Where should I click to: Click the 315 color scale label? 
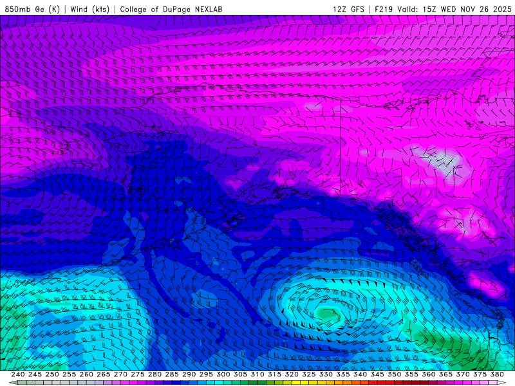tap(274, 374)
